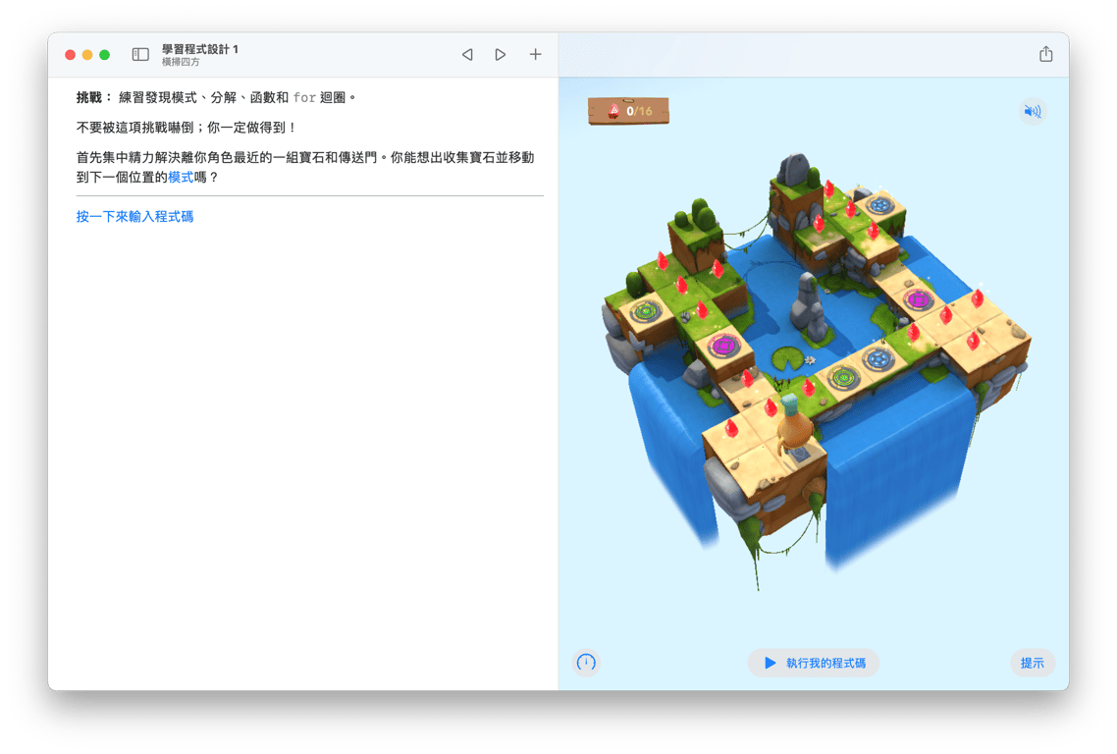
Task: Click the green fullscreen window button
Action: pos(105,55)
